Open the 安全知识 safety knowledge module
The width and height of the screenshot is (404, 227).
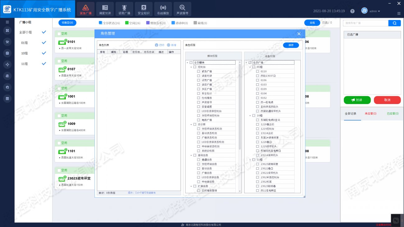point(144,9)
